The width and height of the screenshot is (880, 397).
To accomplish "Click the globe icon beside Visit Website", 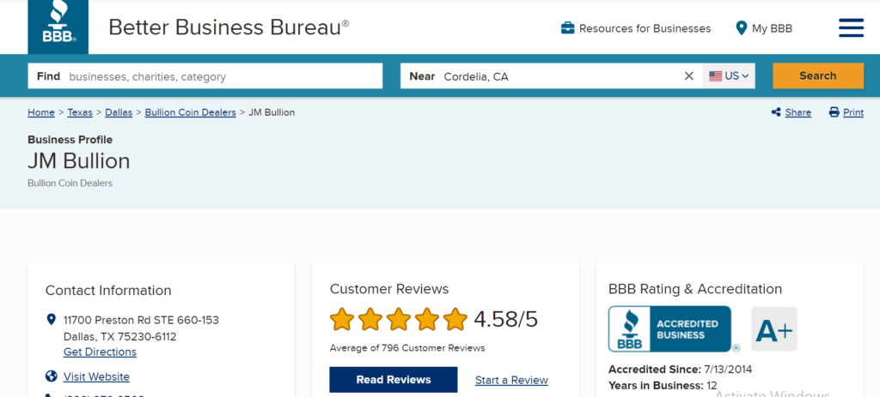I will [51, 376].
